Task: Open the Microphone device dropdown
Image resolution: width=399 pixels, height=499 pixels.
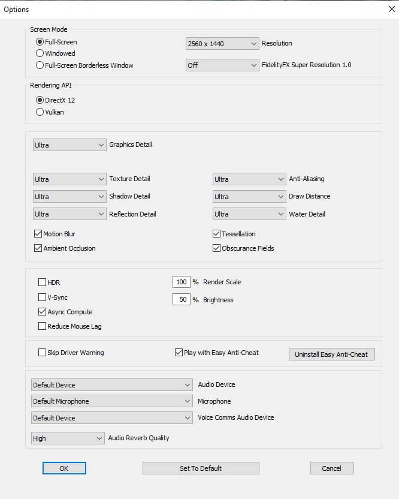Action: point(111,401)
